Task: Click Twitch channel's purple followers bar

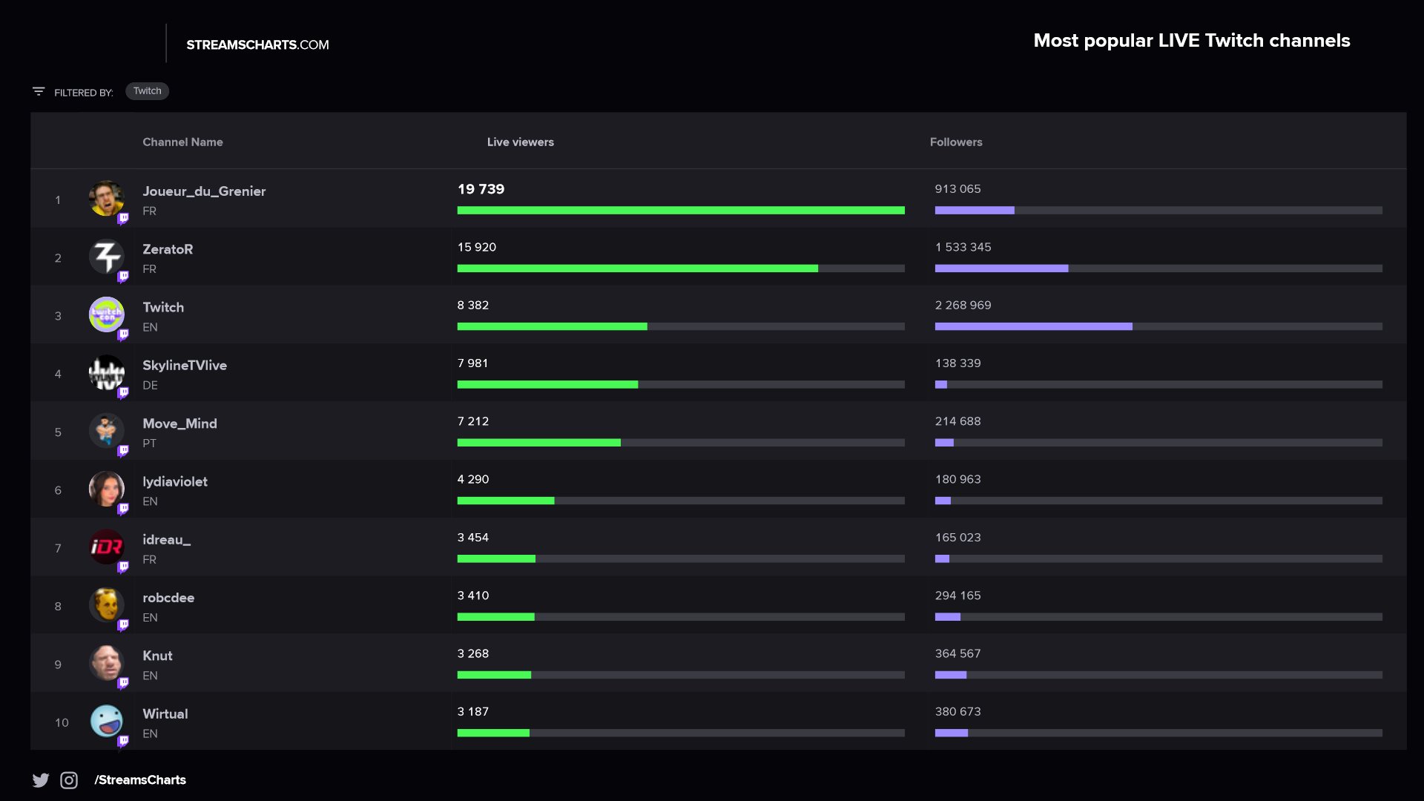Action: click(x=1032, y=326)
